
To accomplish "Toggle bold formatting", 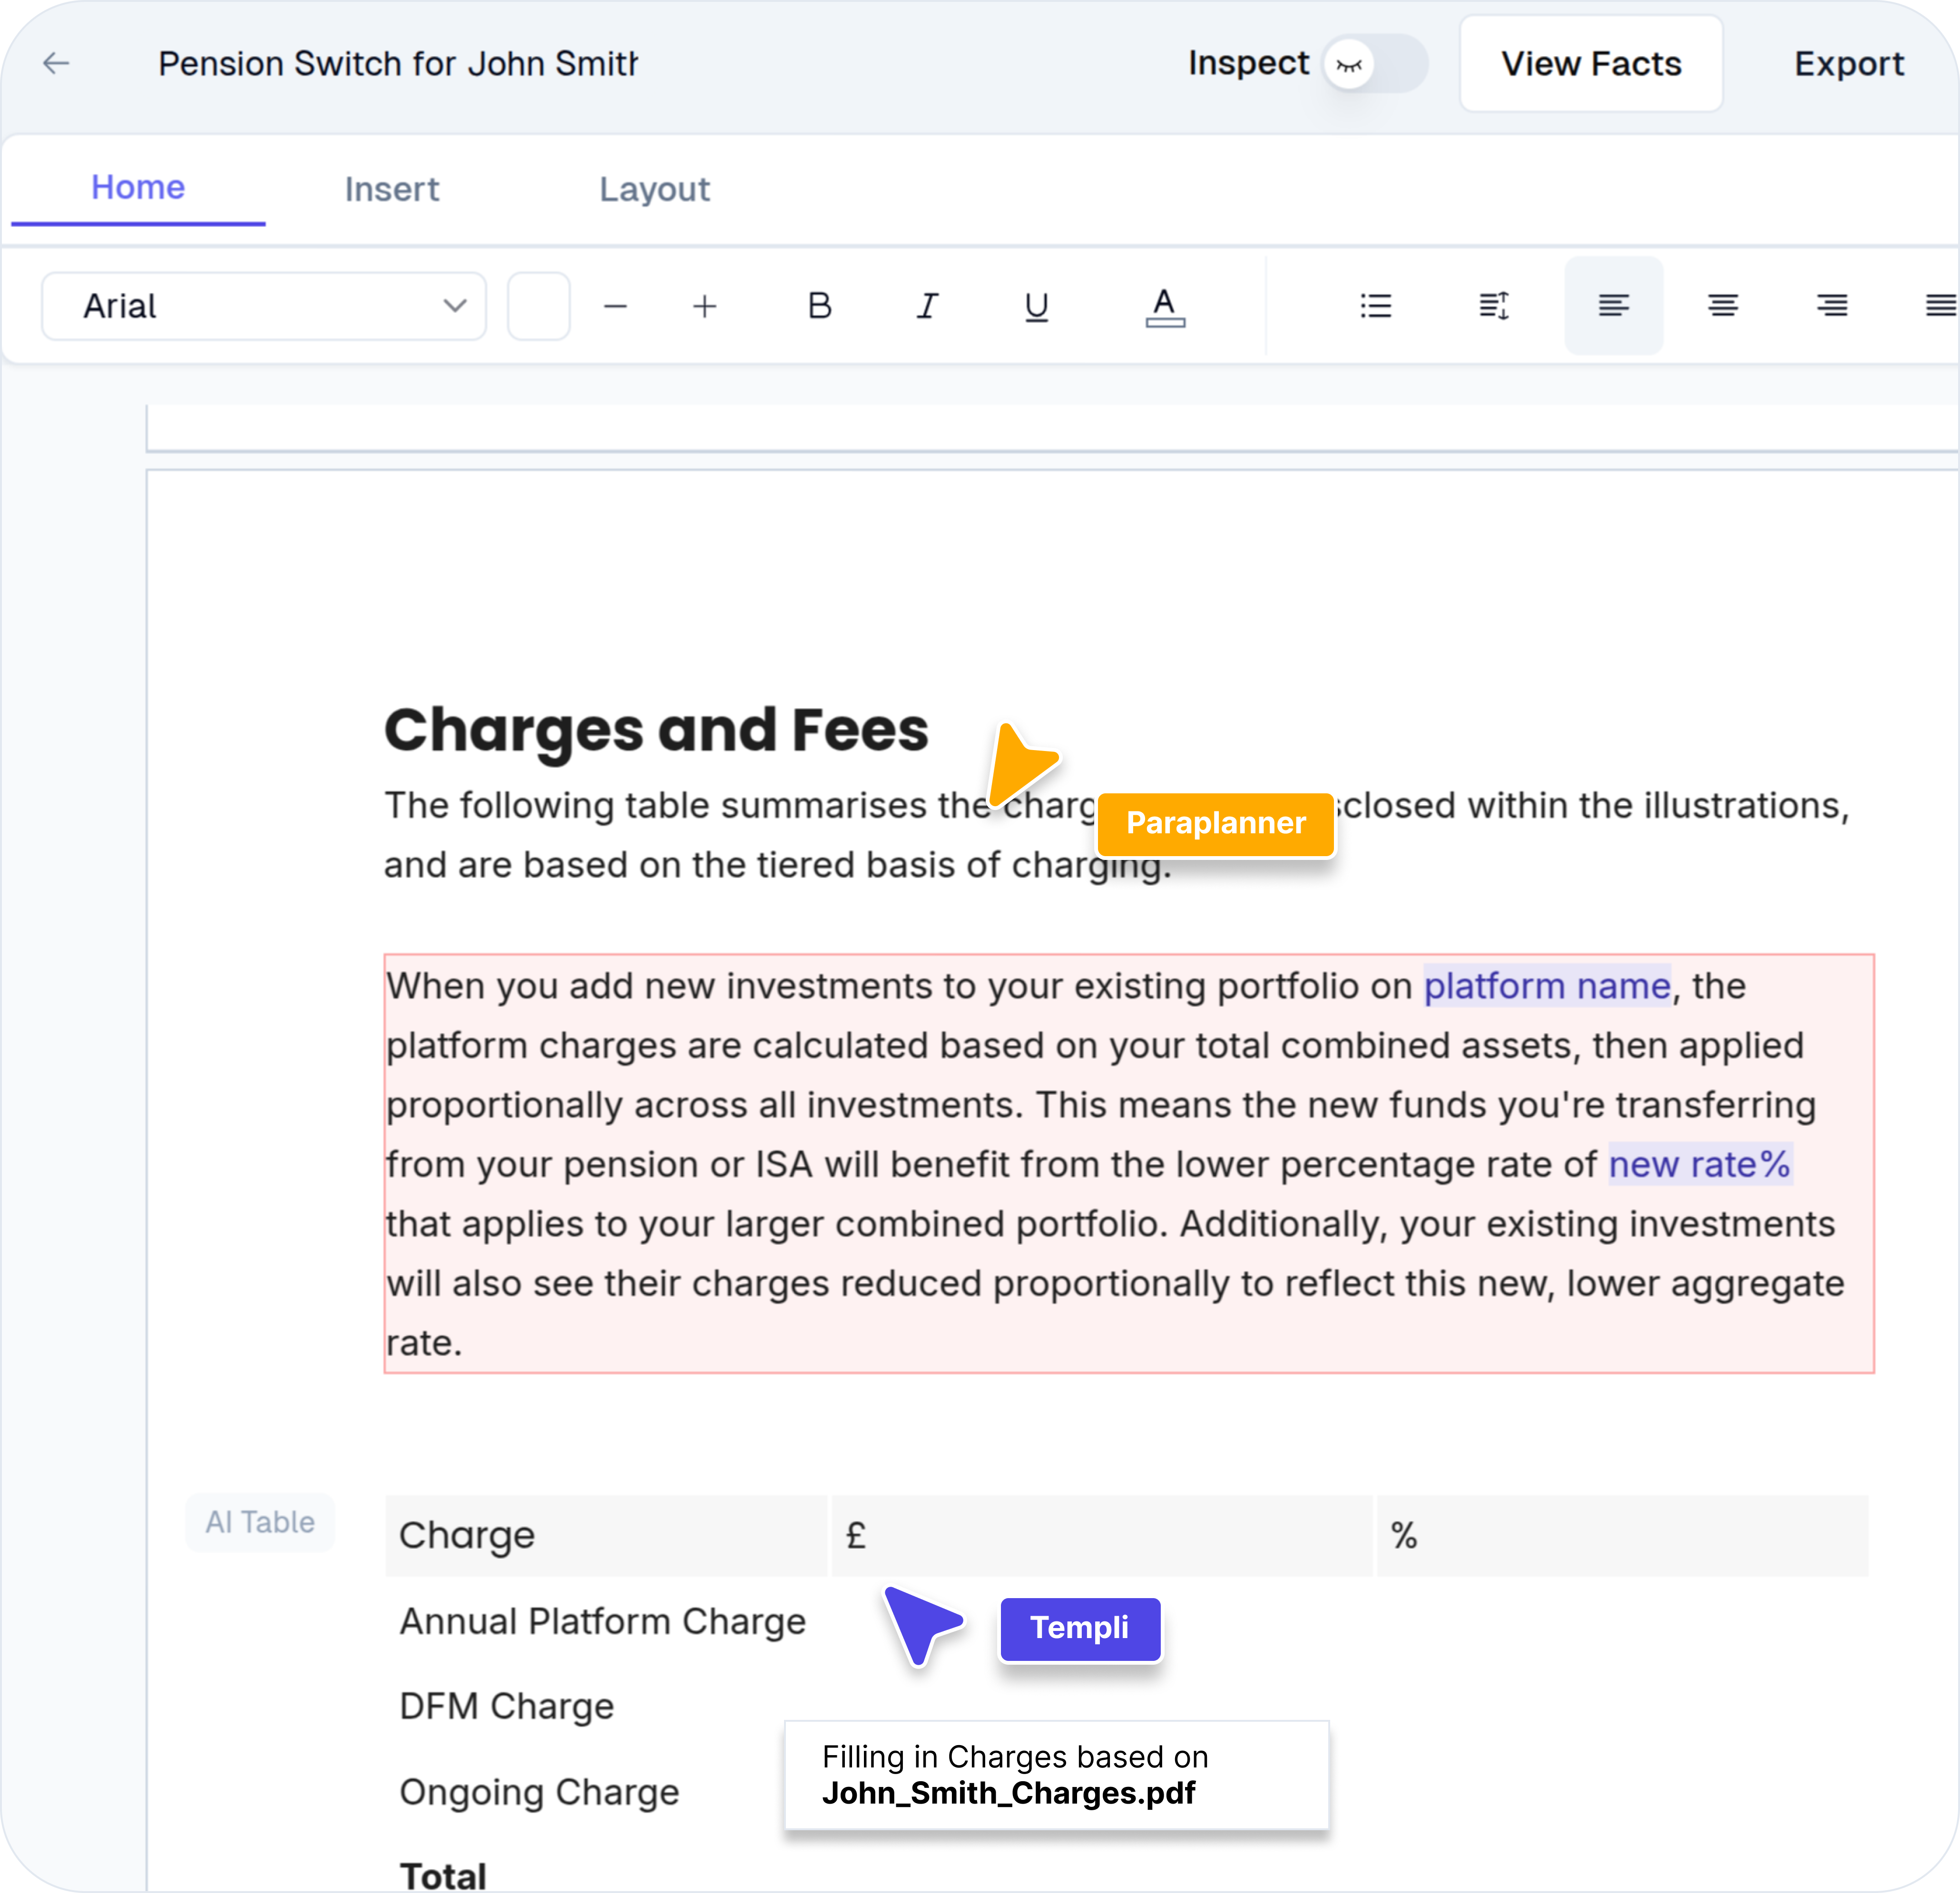I will click(819, 306).
